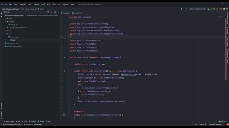Click the lightbulb quick-fix icon
229x128 pixels.
71,34
